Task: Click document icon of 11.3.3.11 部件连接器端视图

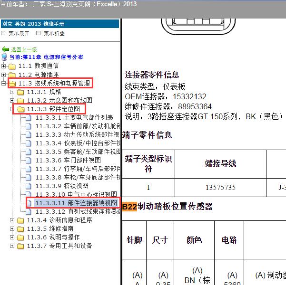Action: 29,203
